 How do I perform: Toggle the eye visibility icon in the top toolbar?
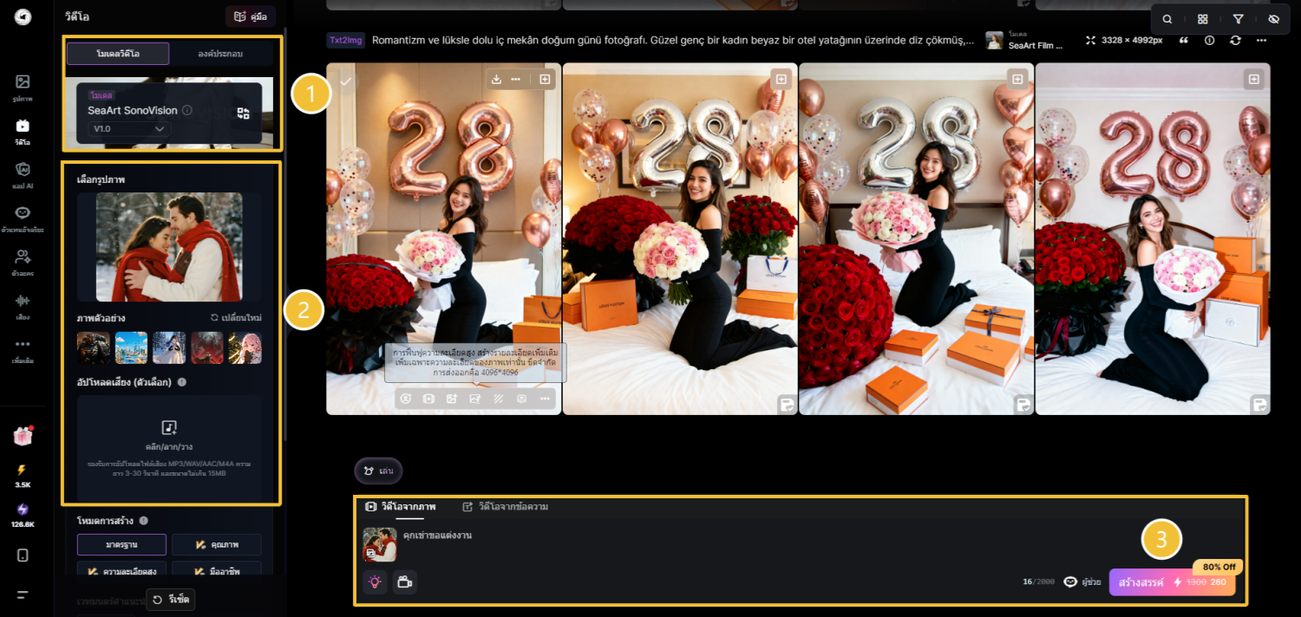pyautogui.click(x=1273, y=17)
